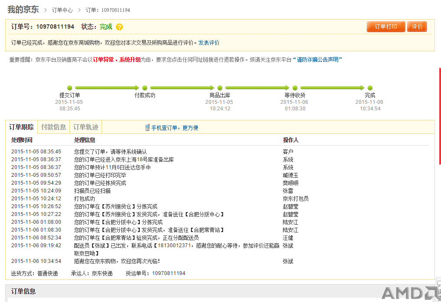Screen dimensions: 441x302
Task: Click the row 您提交了订单,请等待系统确认
Action: point(220,152)
